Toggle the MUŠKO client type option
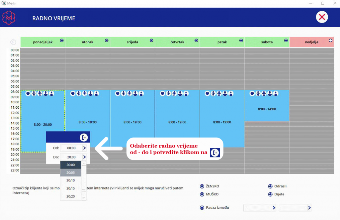This screenshot has height=220, width=340. point(202,194)
